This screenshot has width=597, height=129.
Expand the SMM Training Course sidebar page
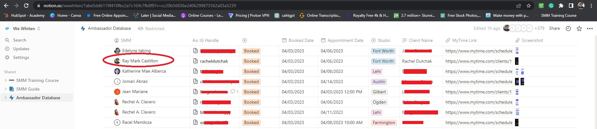tap(6, 80)
